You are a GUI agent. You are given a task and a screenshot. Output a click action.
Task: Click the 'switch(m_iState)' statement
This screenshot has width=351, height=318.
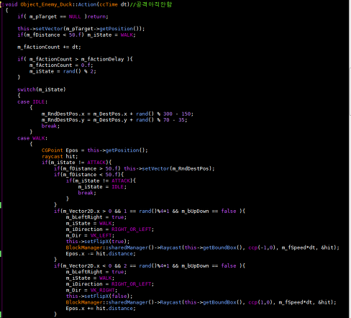pyautogui.click(x=42, y=90)
